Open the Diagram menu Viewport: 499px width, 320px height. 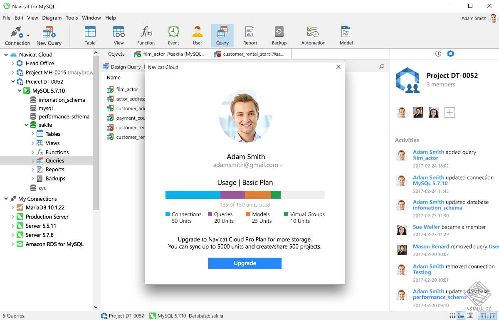(52, 18)
